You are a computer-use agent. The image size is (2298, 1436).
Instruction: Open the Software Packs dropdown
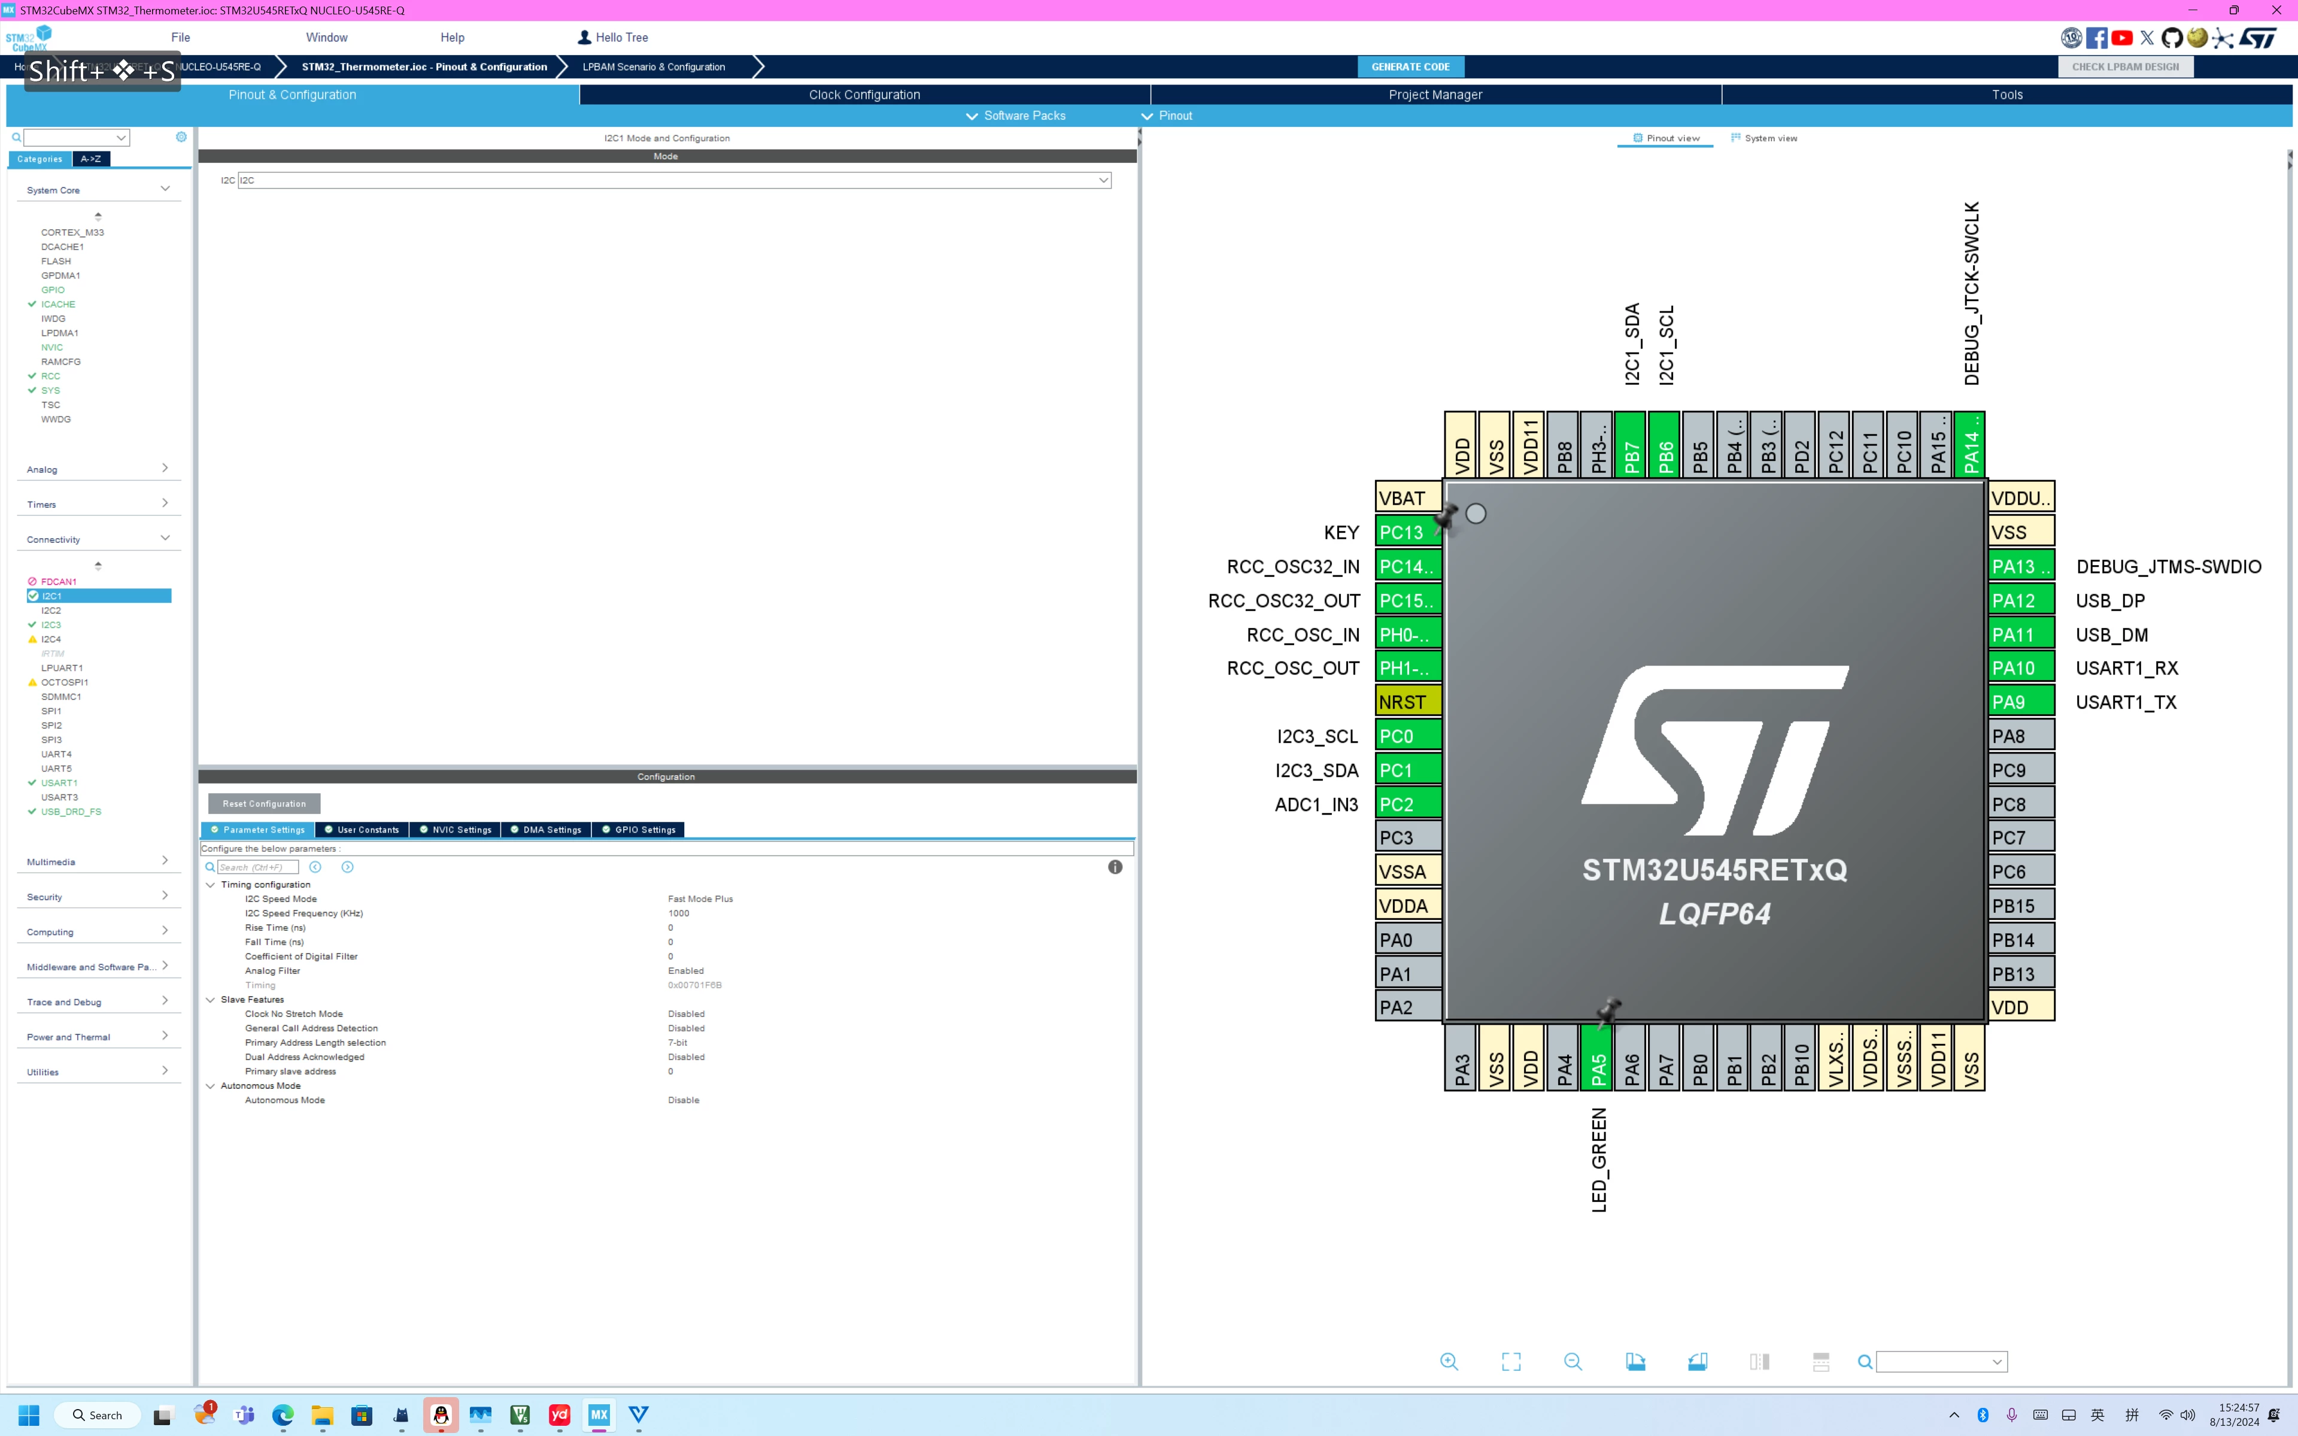coord(1015,116)
